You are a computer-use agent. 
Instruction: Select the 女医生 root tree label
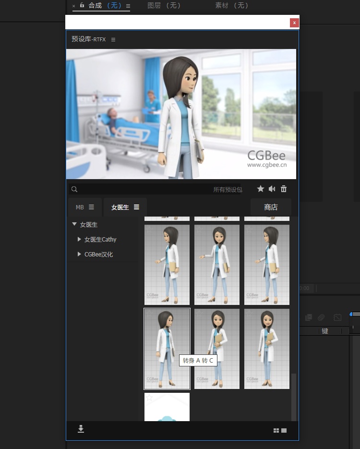[89, 225]
